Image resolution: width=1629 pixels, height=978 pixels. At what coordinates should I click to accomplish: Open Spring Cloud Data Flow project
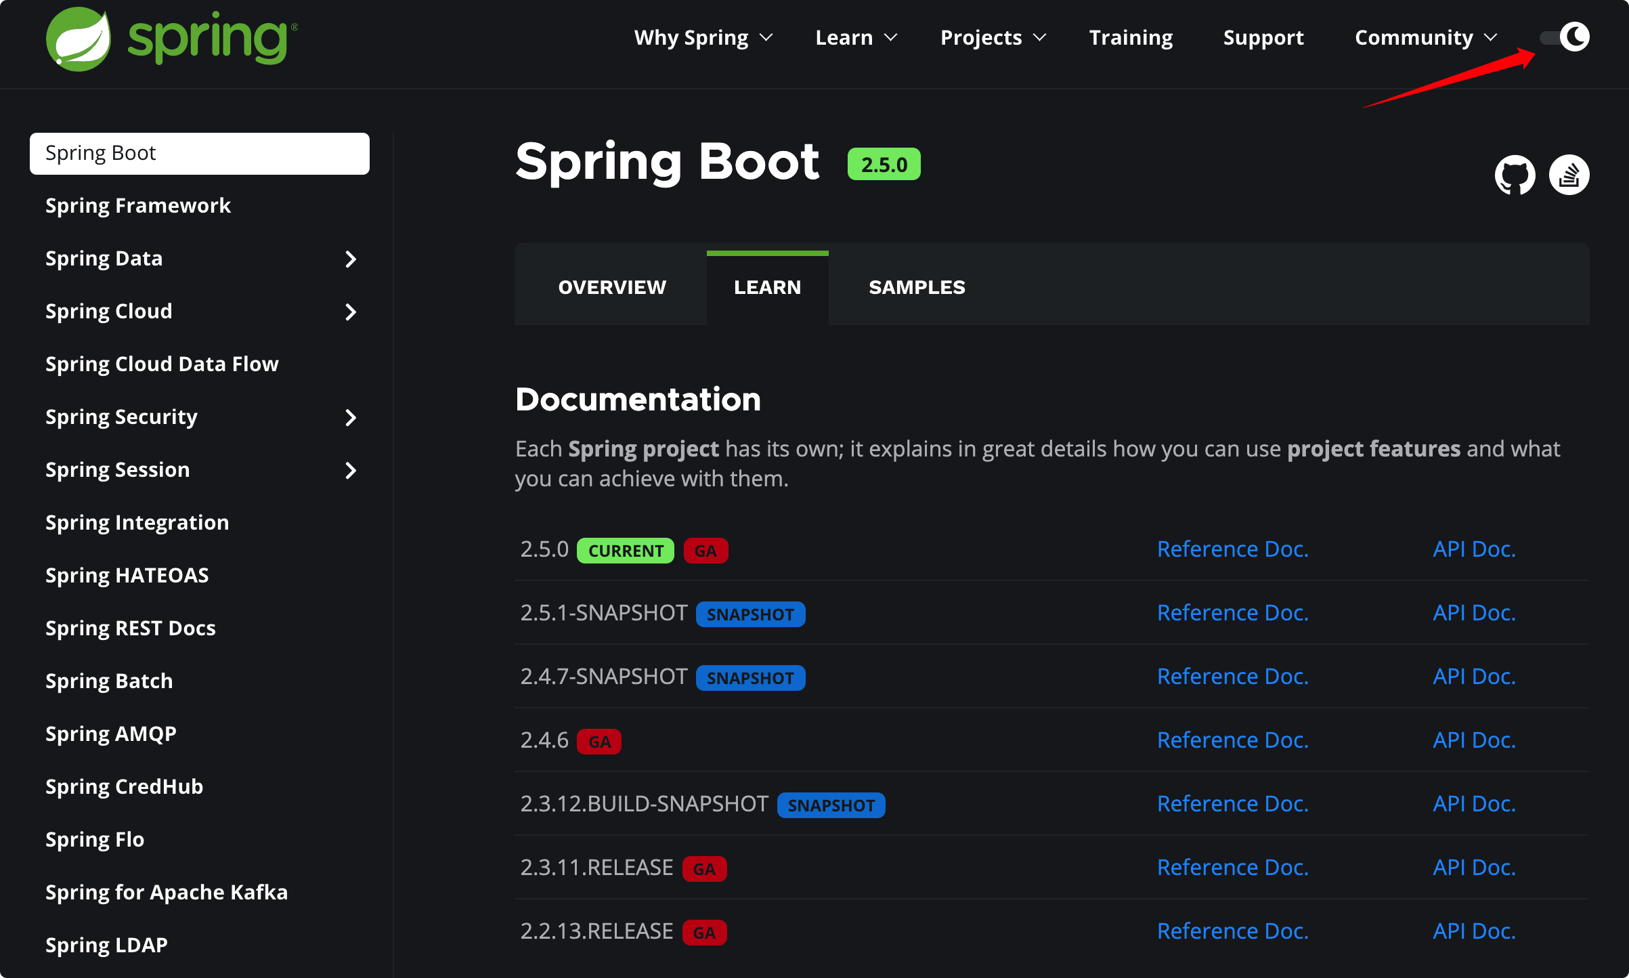point(162,364)
